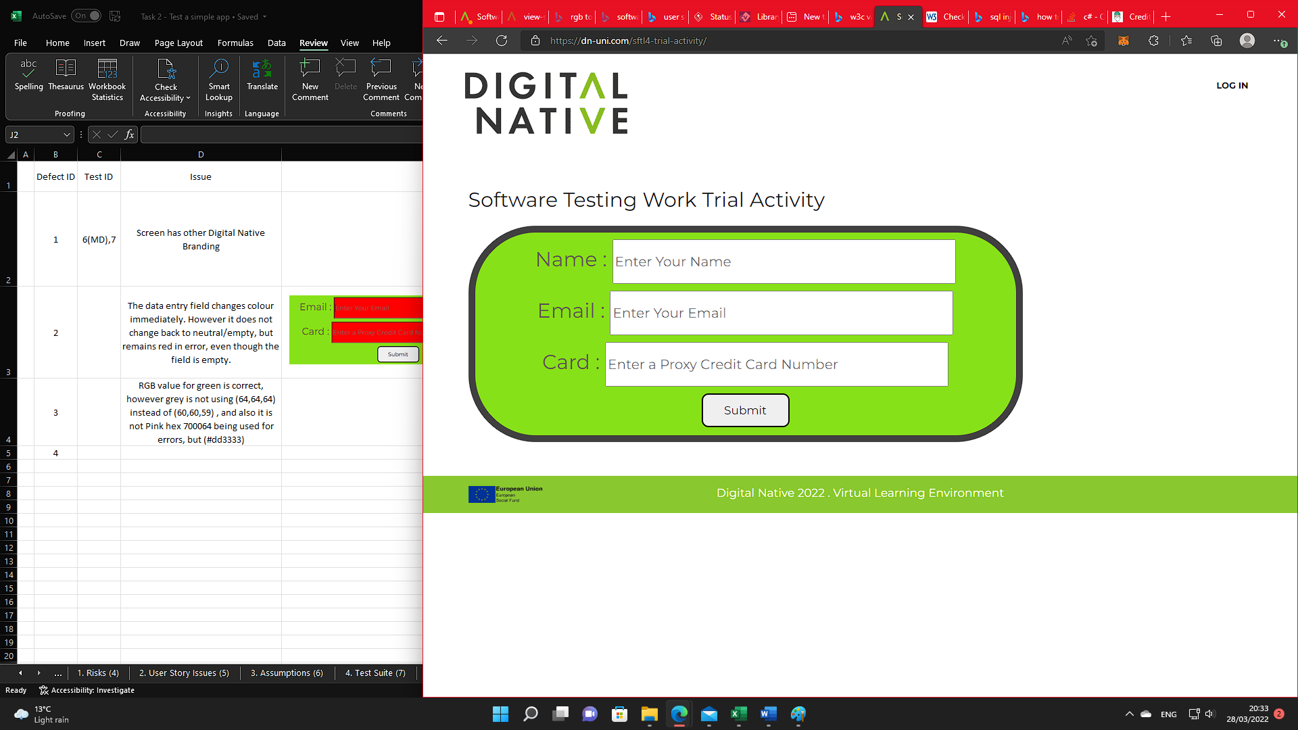Expand formula bar options dots
Viewport: 1298px width, 730px height.
(81, 135)
